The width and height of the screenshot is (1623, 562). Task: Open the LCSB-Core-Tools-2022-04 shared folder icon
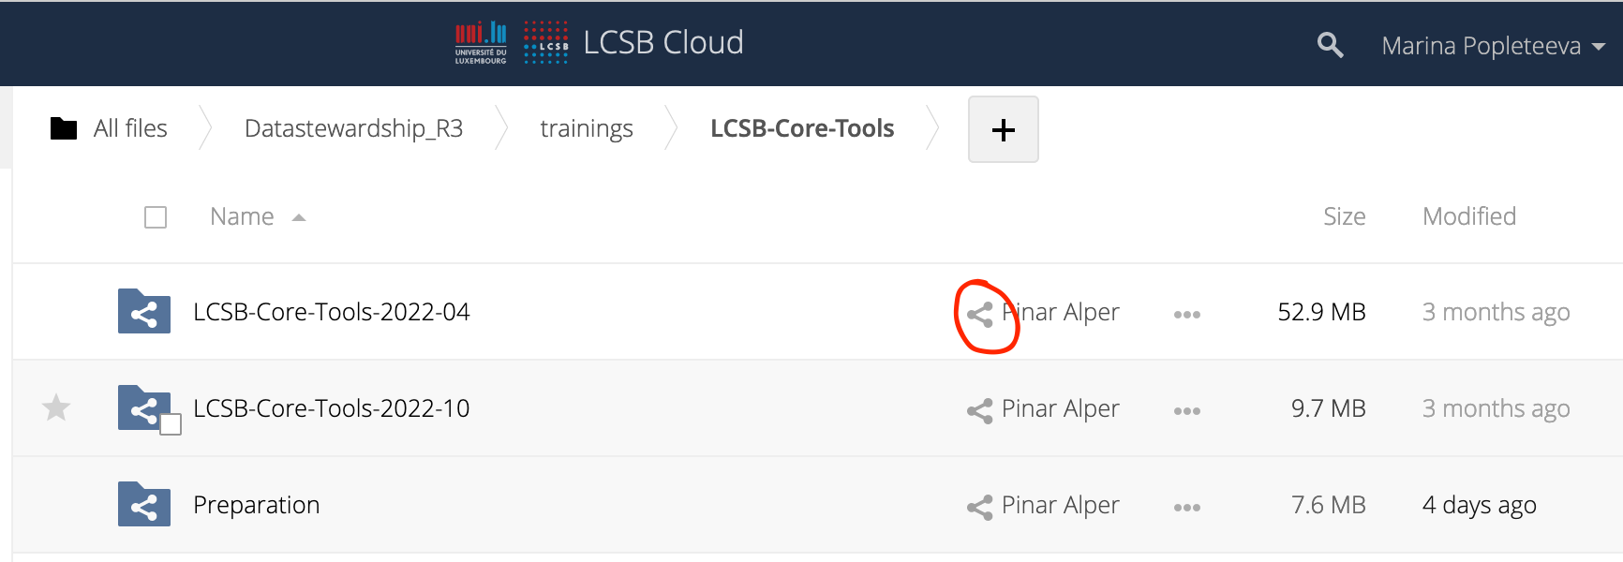pos(144,312)
